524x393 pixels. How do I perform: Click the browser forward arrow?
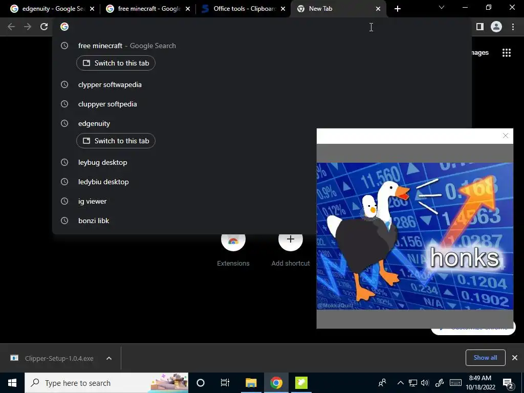click(x=28, y=27)
